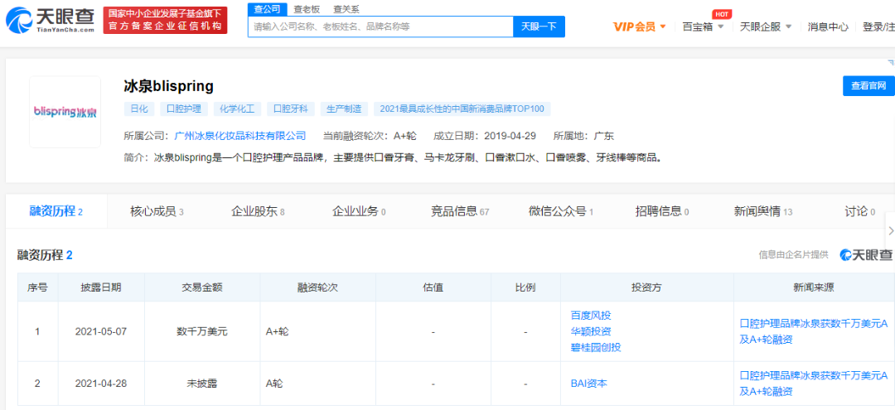Click the TianYanCha logo
Viewport: 895px width, 410px height.
tap(51, 20)
